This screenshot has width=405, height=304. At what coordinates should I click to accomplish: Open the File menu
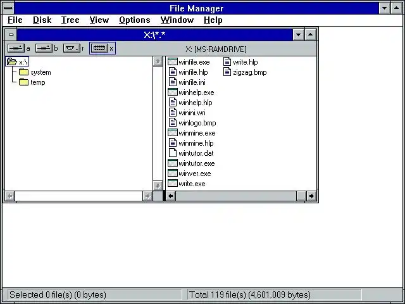point(15,20)
